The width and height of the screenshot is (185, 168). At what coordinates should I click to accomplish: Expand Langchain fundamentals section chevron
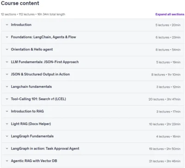pyautogui.click(x=7, y=87)
